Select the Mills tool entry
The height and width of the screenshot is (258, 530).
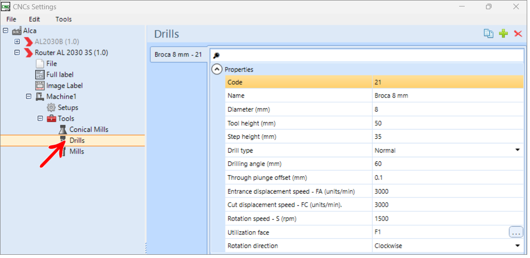[x=77, y=152]
